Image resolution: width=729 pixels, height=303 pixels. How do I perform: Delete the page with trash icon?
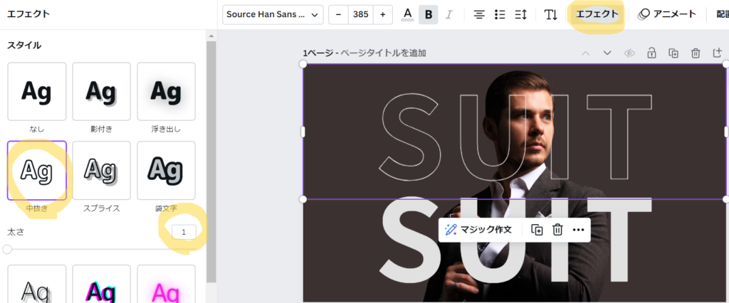695,53
